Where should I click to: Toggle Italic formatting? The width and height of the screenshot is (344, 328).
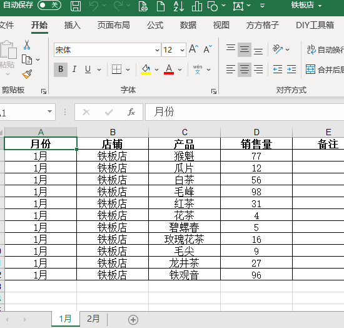pyautogui.click(x=74, y=69)
